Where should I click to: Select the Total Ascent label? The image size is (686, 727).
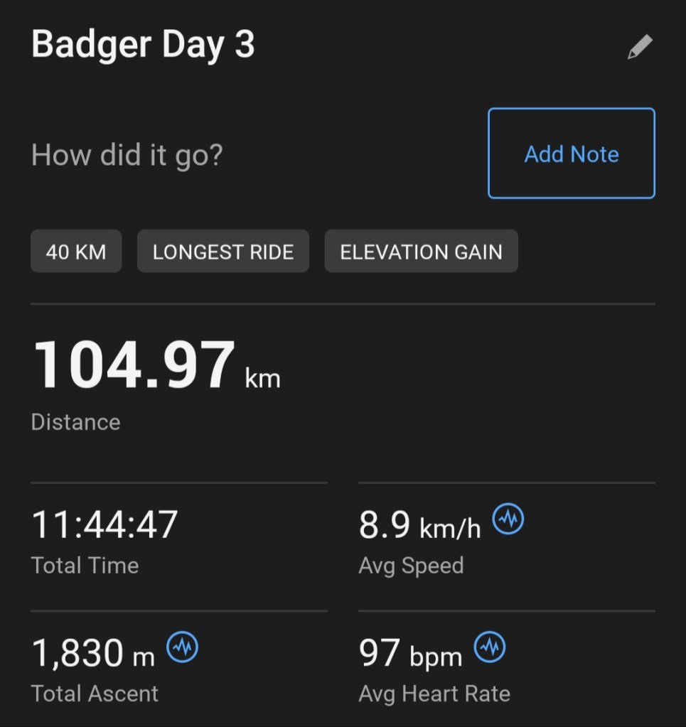[x=95, y=694]
